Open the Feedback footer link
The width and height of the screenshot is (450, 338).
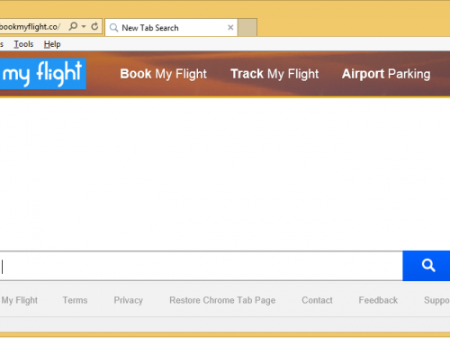pos(378,300)
